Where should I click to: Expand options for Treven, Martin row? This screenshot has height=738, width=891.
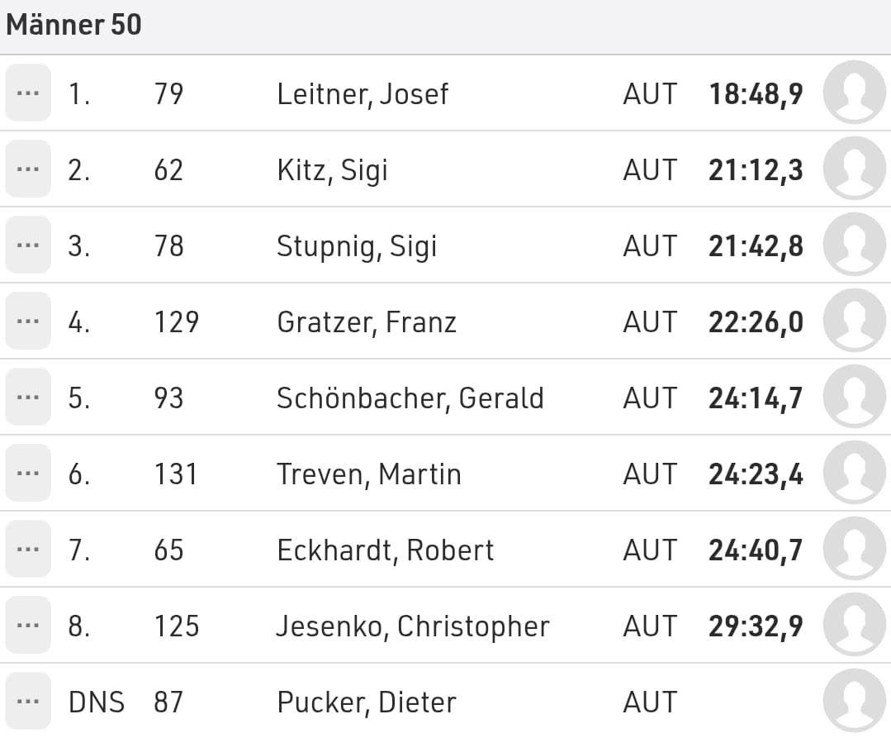[28, 473]
